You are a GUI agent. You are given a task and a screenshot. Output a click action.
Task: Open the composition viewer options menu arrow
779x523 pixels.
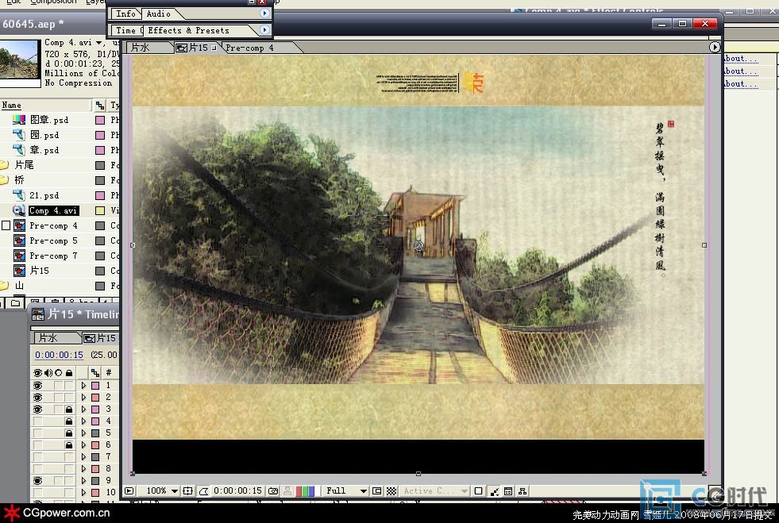coord(715,47)
